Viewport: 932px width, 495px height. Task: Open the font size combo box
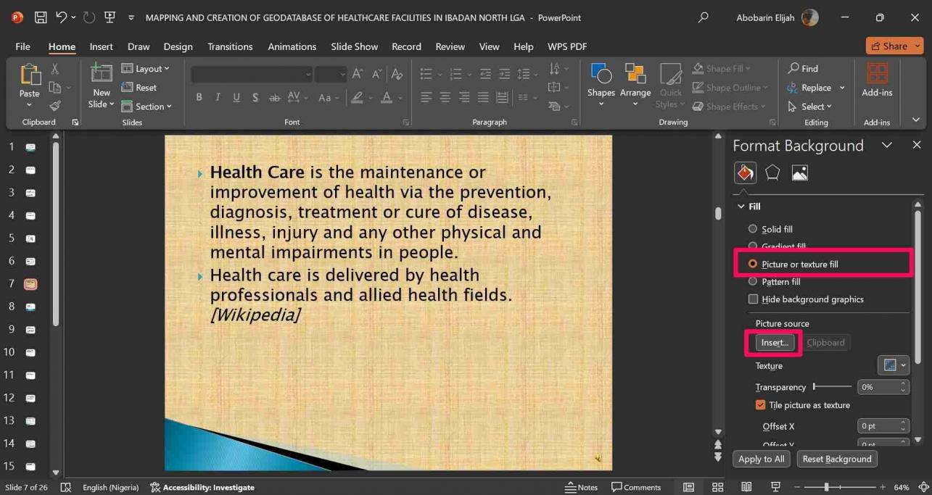(x=331, y=74)
